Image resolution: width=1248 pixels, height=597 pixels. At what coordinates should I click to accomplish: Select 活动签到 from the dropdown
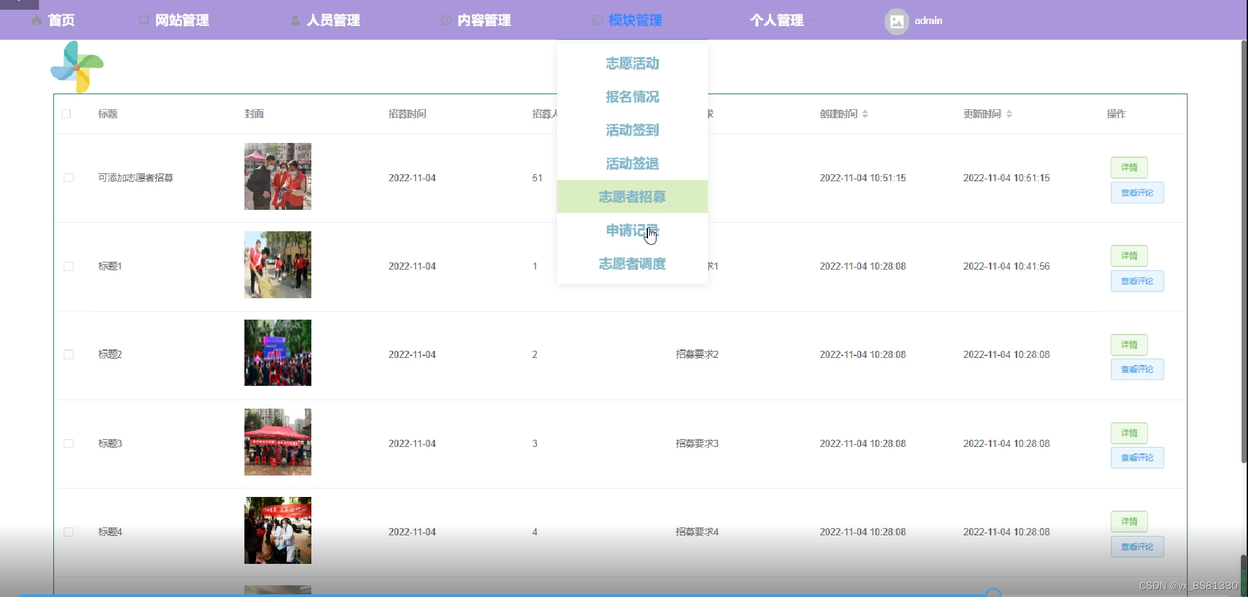click(632, 130)
